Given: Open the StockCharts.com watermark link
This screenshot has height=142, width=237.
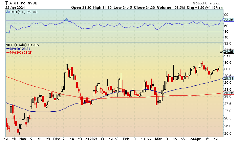Looking at the screenshot, I should click(210, 3).
